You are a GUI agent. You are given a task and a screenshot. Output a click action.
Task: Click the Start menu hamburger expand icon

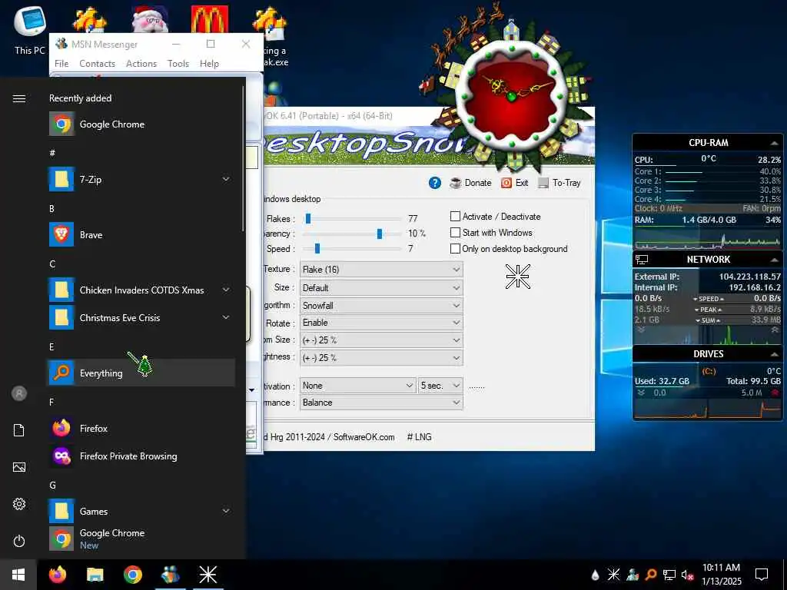click(19, 98)
